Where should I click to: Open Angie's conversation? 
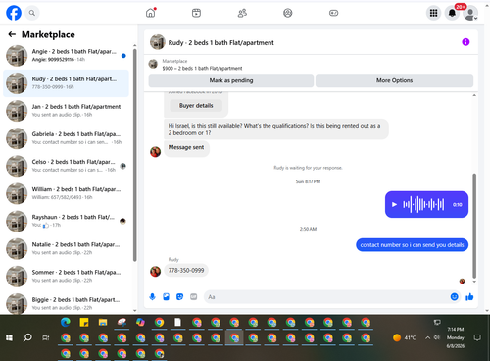point(66,56)
